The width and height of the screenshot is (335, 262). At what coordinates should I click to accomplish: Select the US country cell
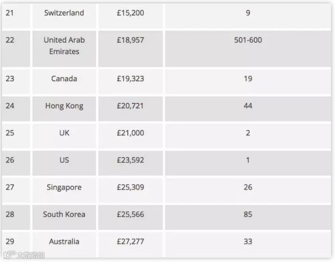point(64,163)
